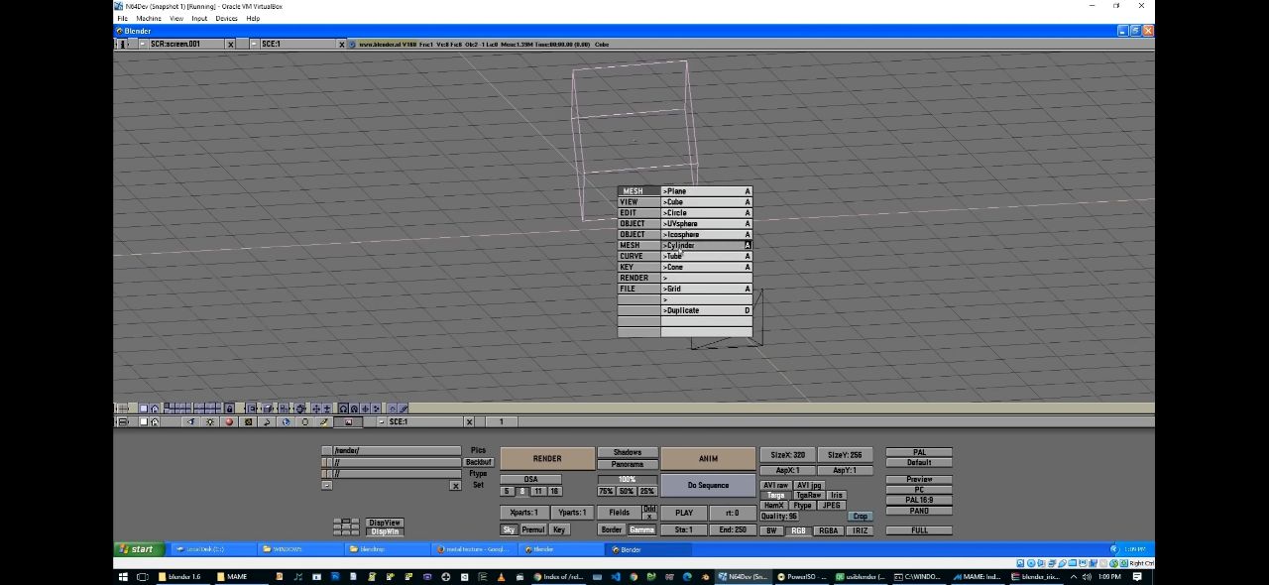The height and width of the screenshot is (585, 1269).
Task: Open MAME folder in host taskbar
Action: (x=231, y=576)
